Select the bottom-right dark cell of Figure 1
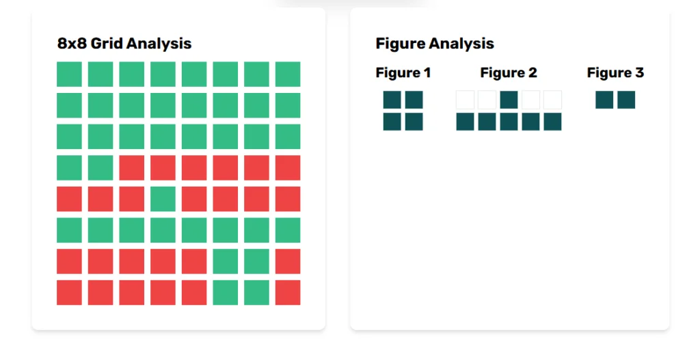This screenshot has width=700, height=350. click(414, 122)
